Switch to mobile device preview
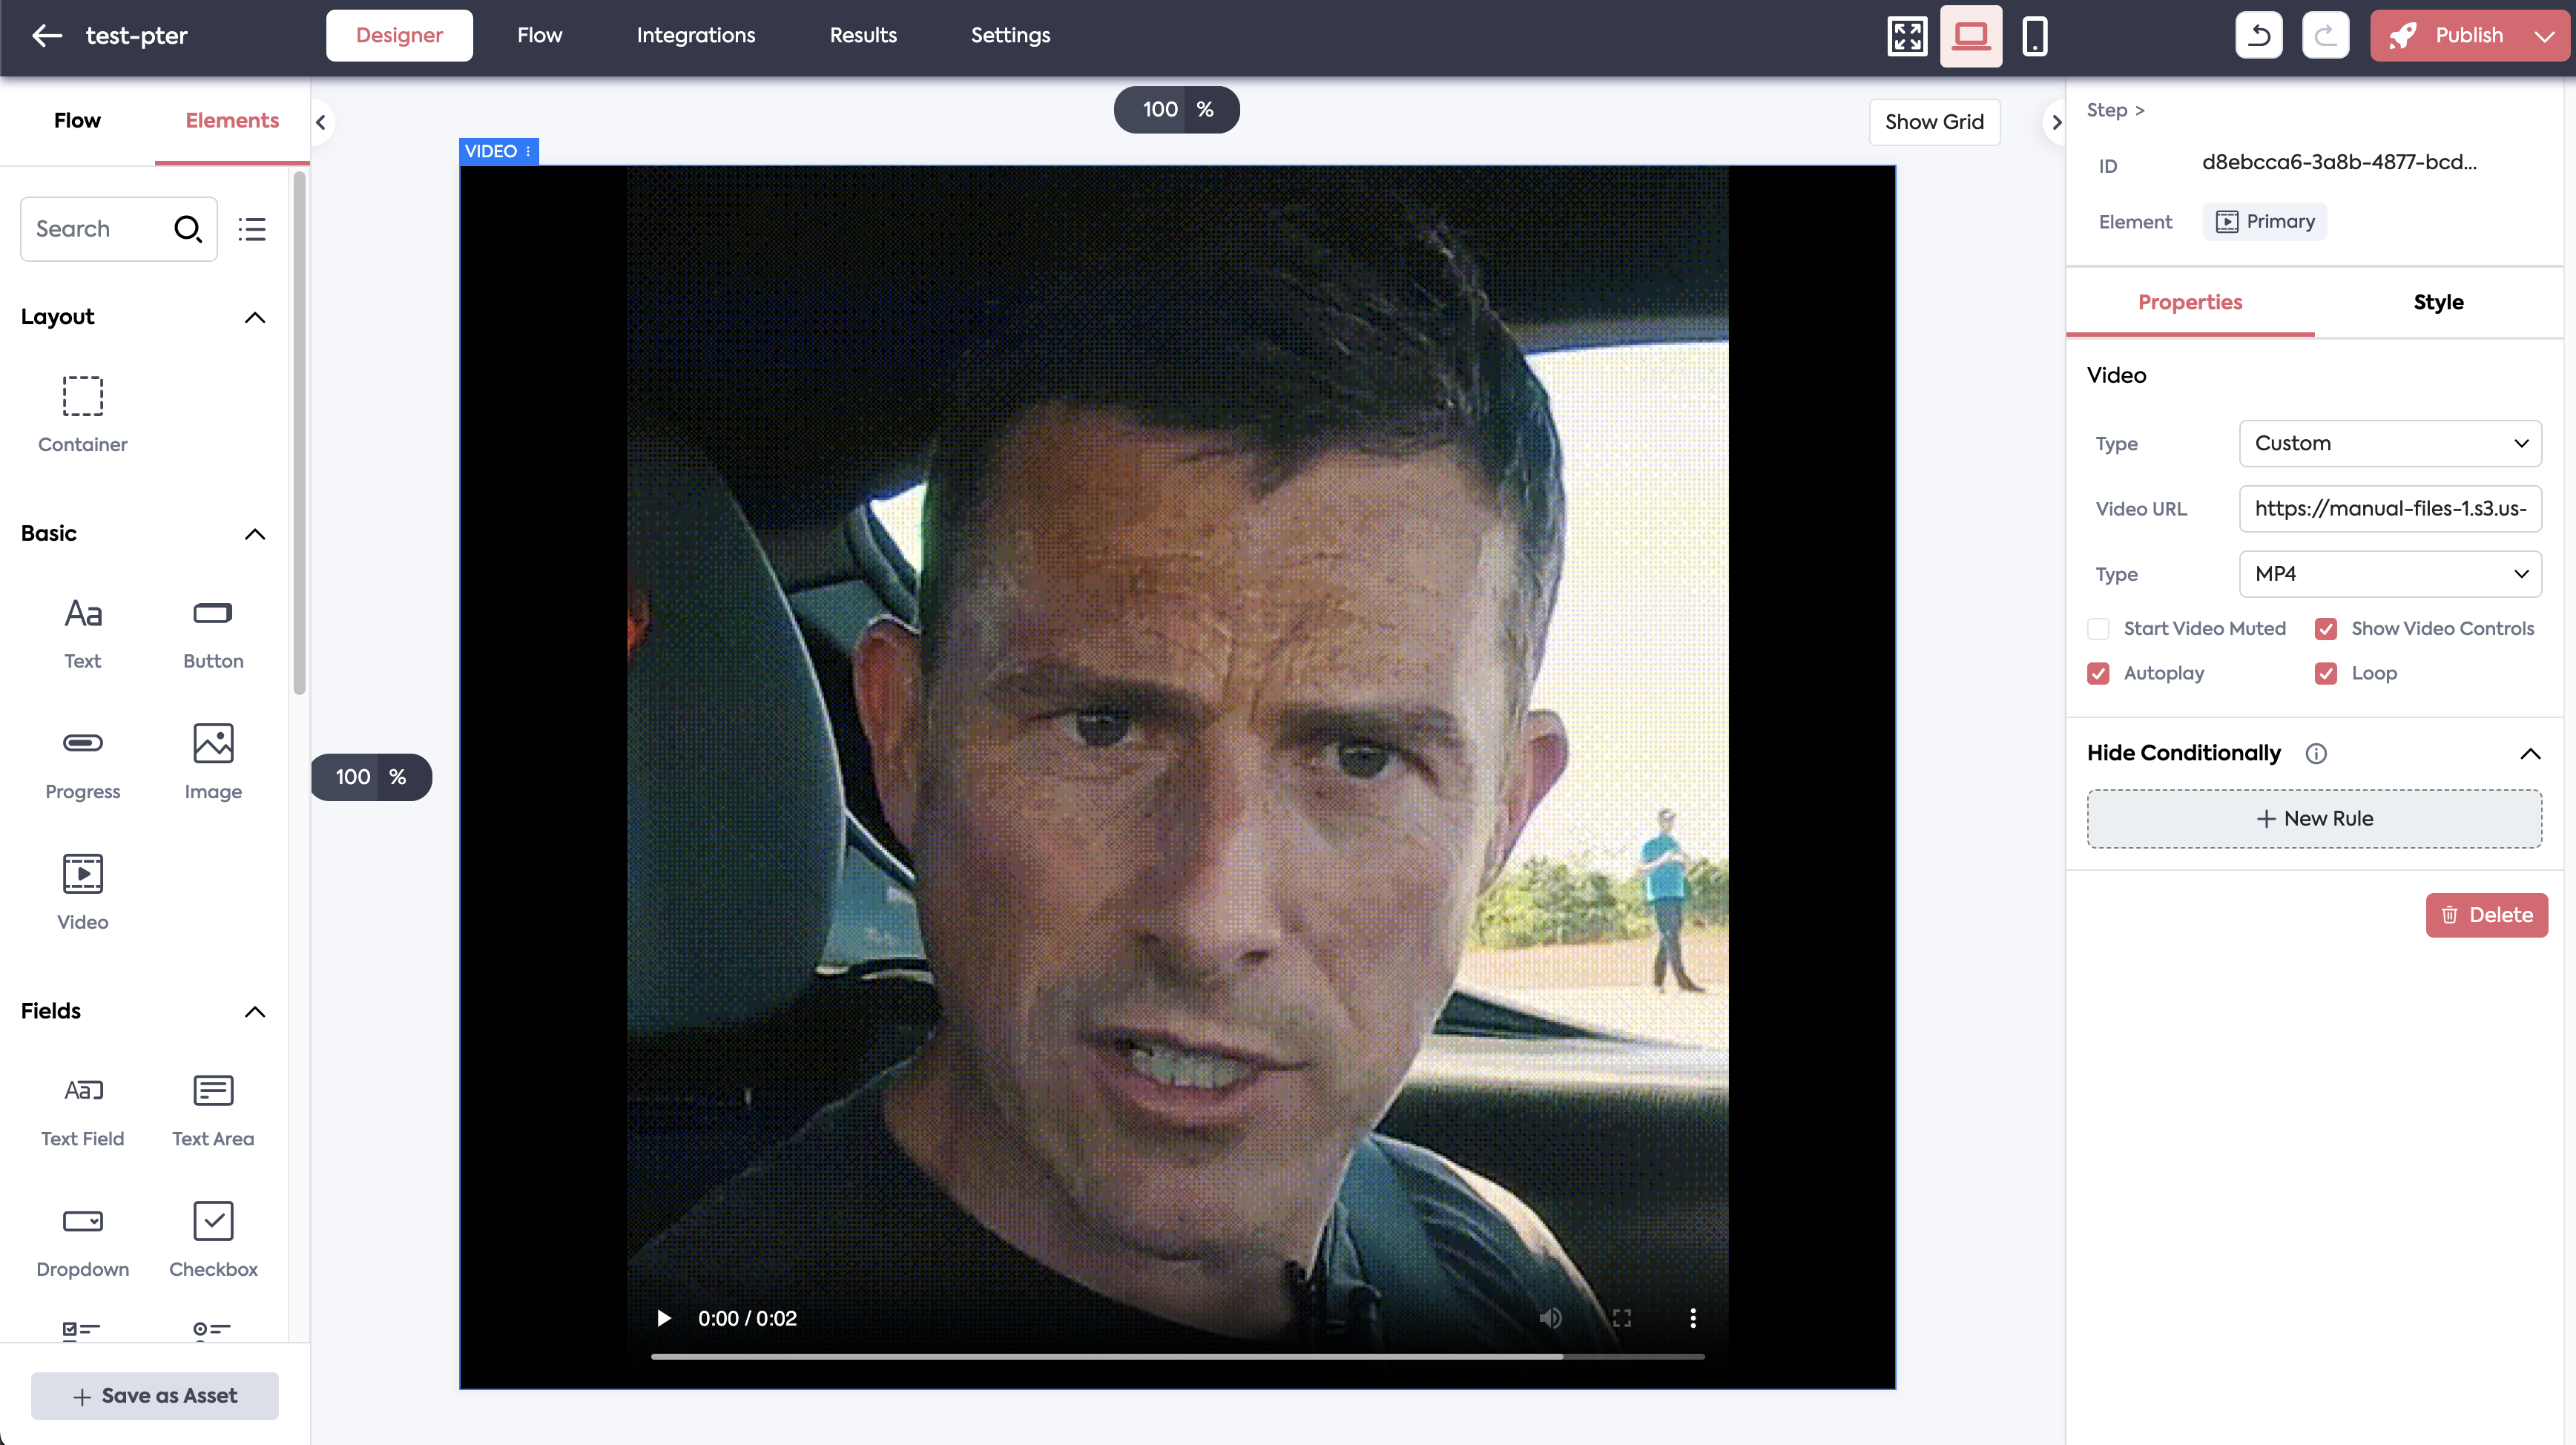This screenshot has width=2576, height=1445. [x=2034, y=36]
